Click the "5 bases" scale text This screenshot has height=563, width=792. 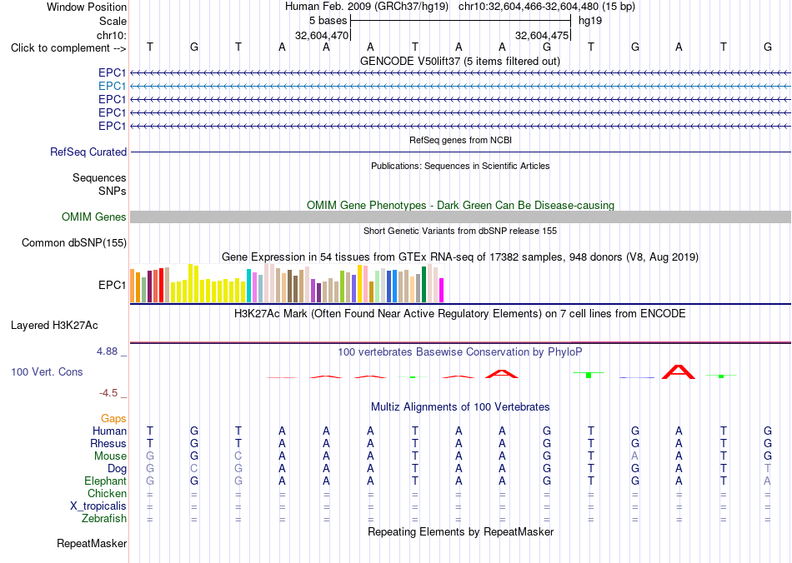328,21
